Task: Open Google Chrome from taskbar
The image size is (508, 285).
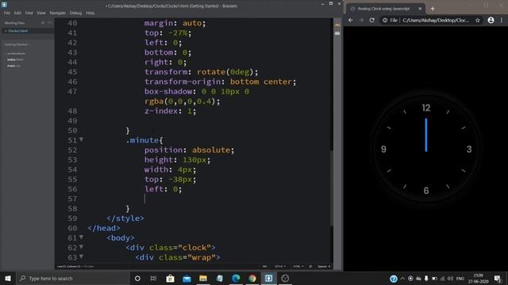Action: tap(252, 278)
